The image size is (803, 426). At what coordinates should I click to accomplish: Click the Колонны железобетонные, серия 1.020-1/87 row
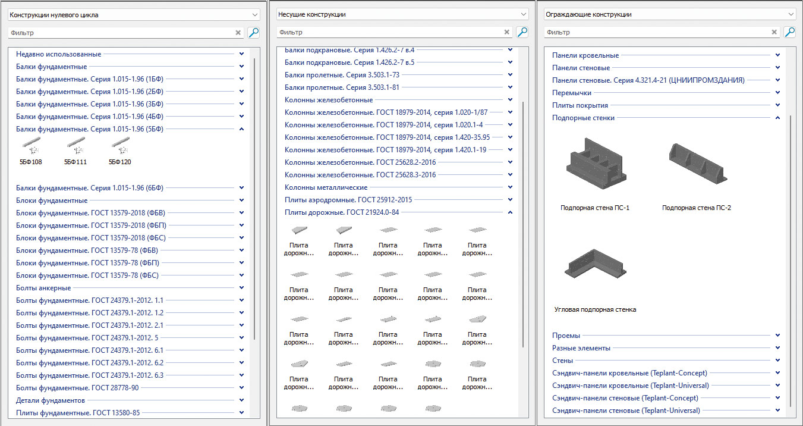pos(399,112)
